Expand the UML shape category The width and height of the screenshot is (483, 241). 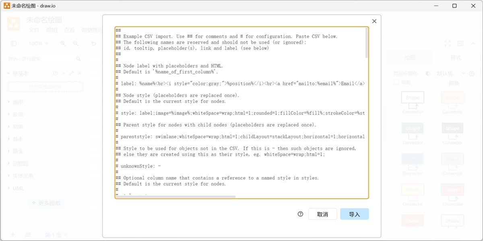(x=18, y=188)
